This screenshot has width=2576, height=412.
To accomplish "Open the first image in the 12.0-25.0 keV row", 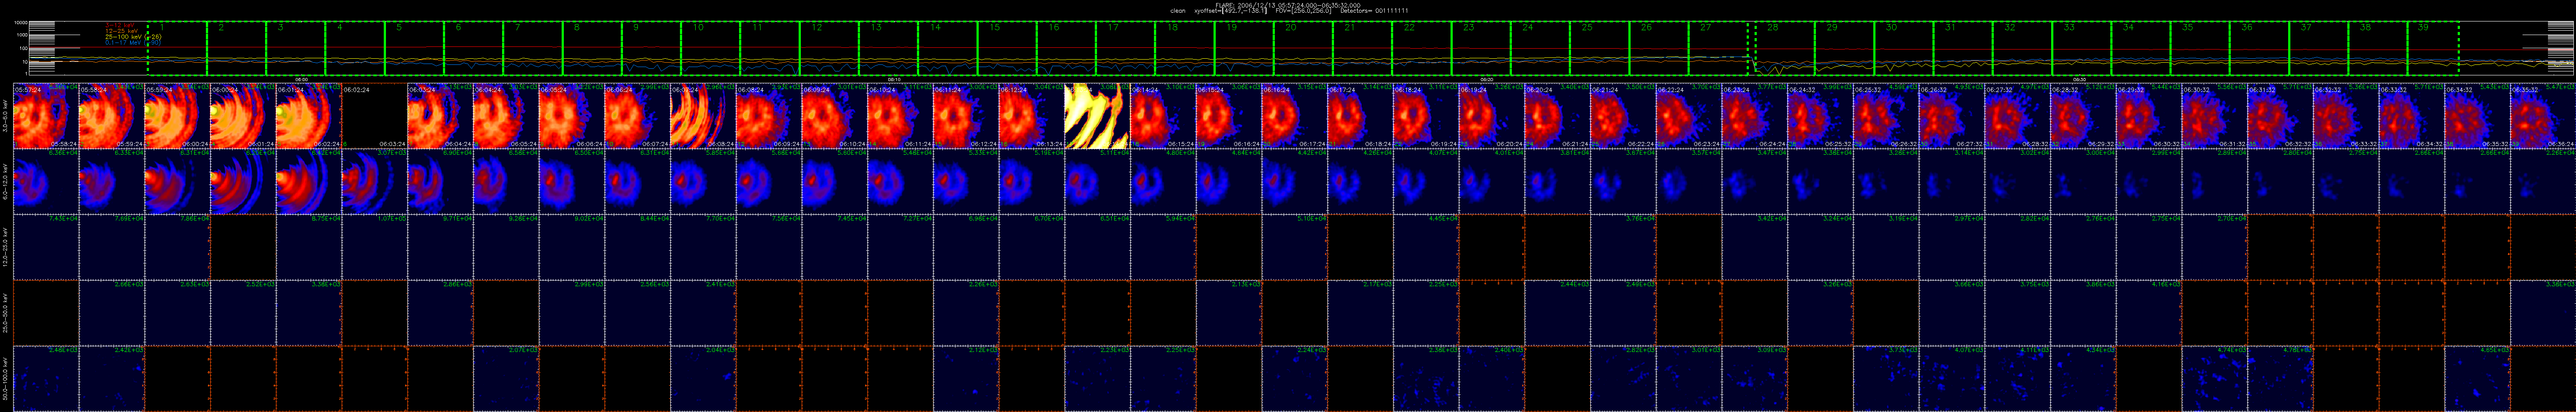I will [46, 247].
